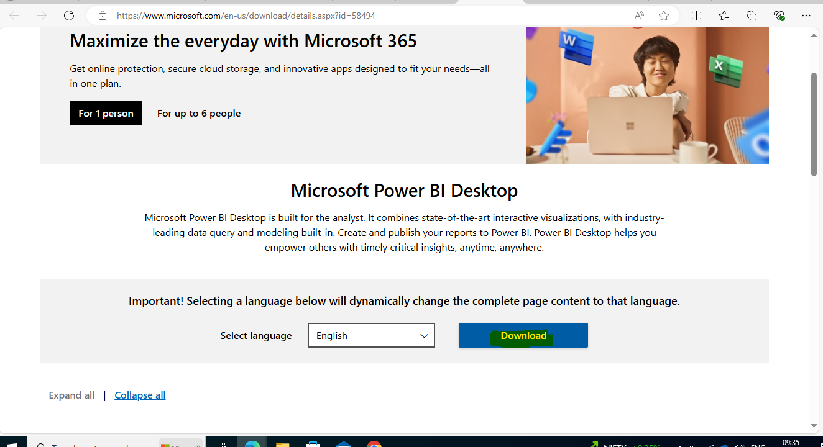
Task: Open the Settings and more ellipsis menu
Action: pos(806,16)
